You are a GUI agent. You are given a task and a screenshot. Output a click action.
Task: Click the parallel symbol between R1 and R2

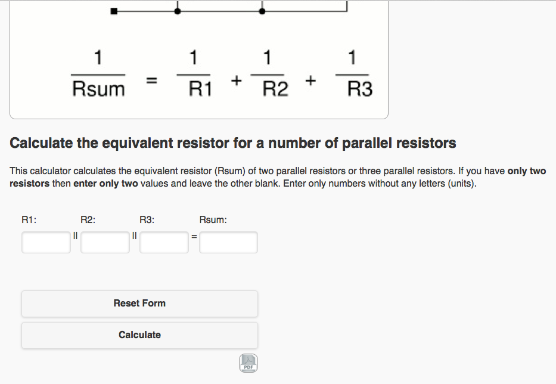(x=76, y=236)
